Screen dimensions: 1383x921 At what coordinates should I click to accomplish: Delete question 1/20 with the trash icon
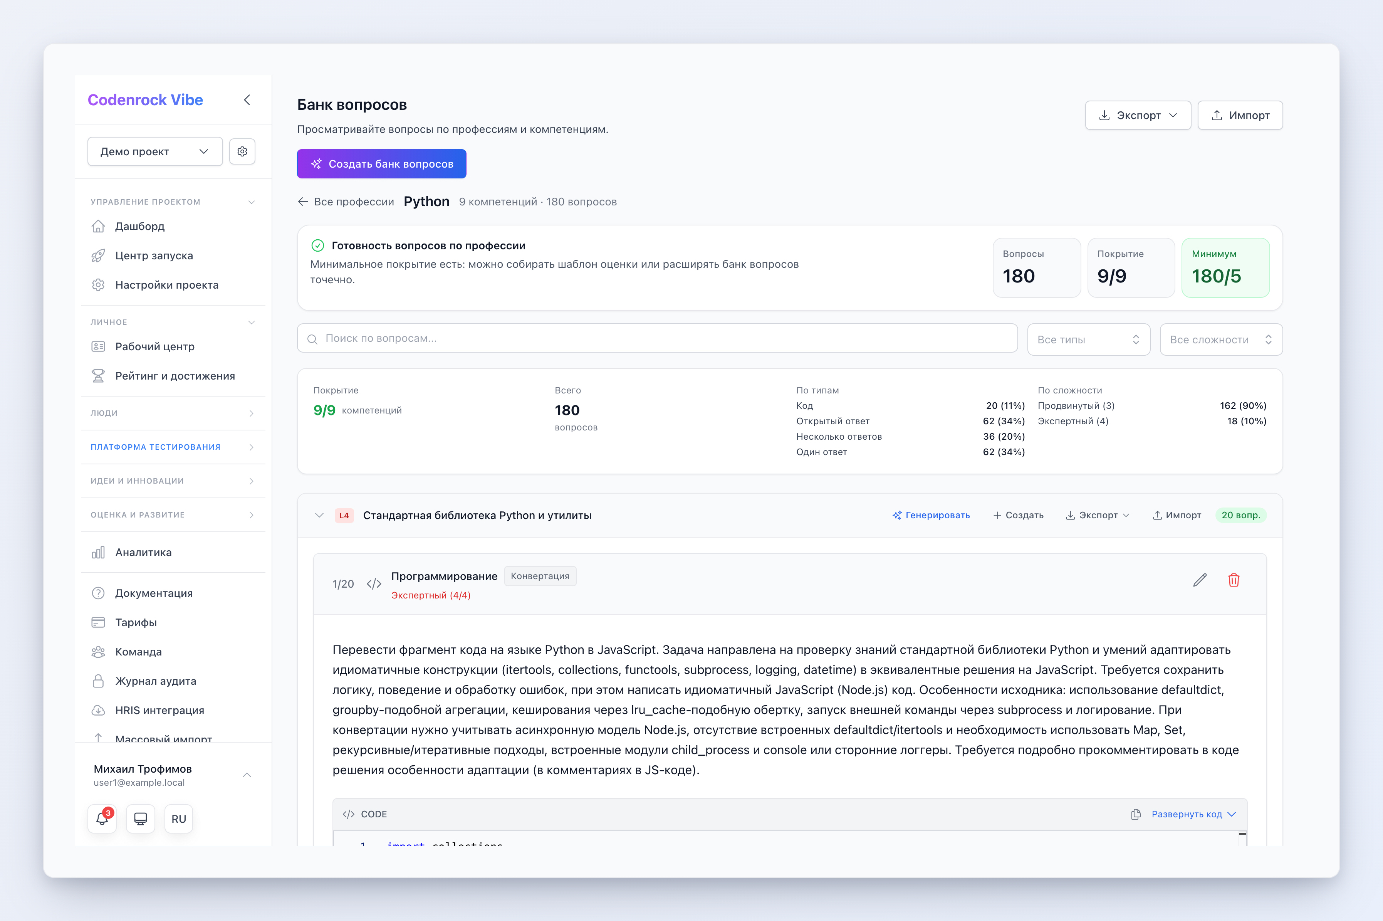point(1234,580)
